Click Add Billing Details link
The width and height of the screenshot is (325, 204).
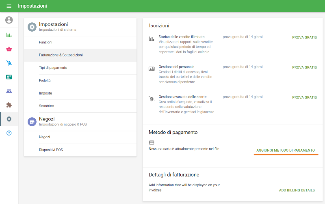click(297, 190)
